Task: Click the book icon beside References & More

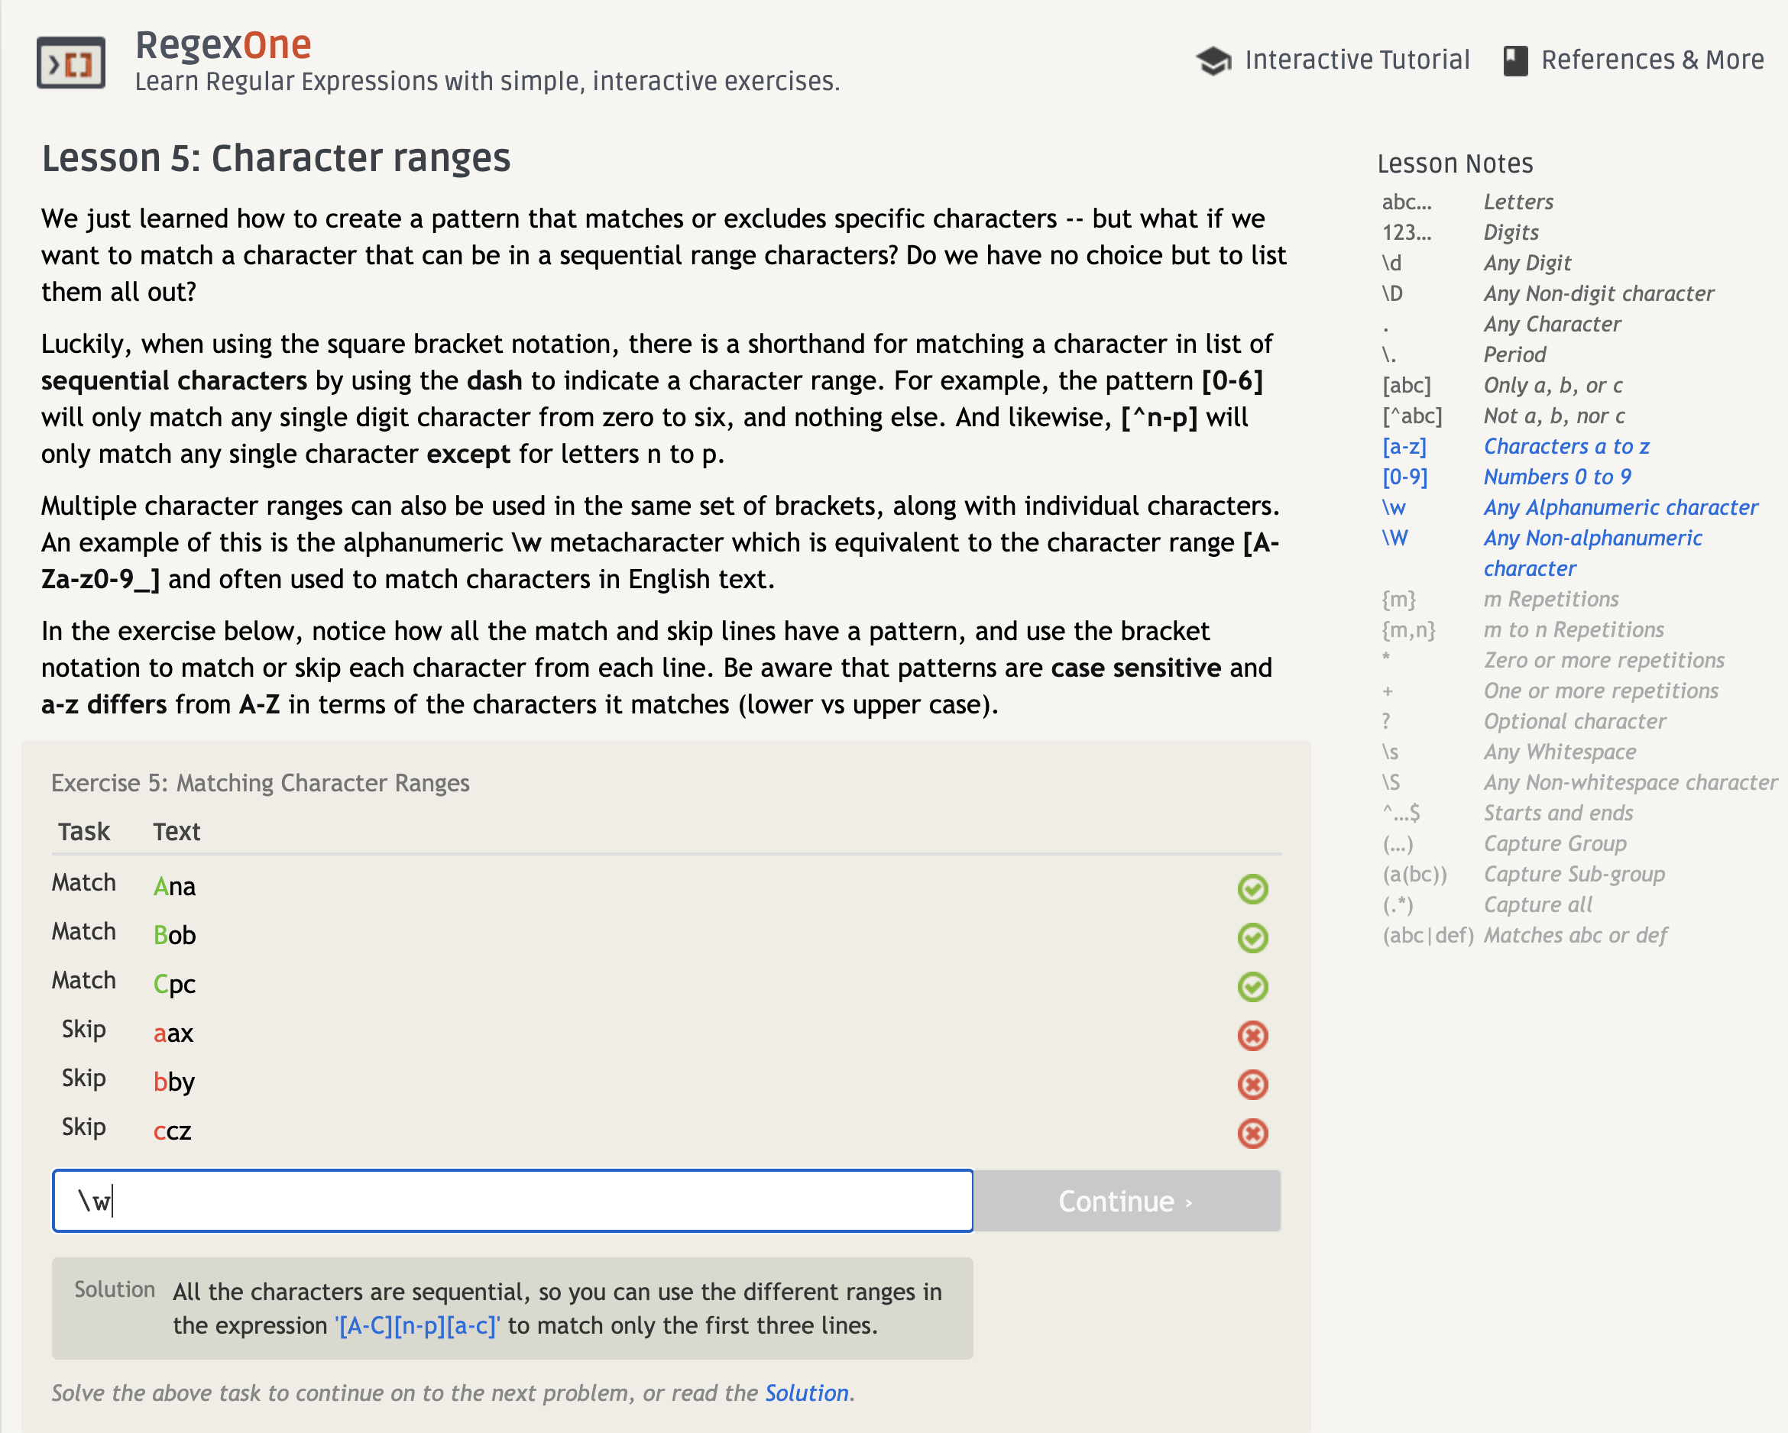Action: (x=1515, y=60)
